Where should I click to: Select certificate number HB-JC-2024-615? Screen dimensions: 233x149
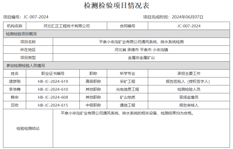pos(53,105)
